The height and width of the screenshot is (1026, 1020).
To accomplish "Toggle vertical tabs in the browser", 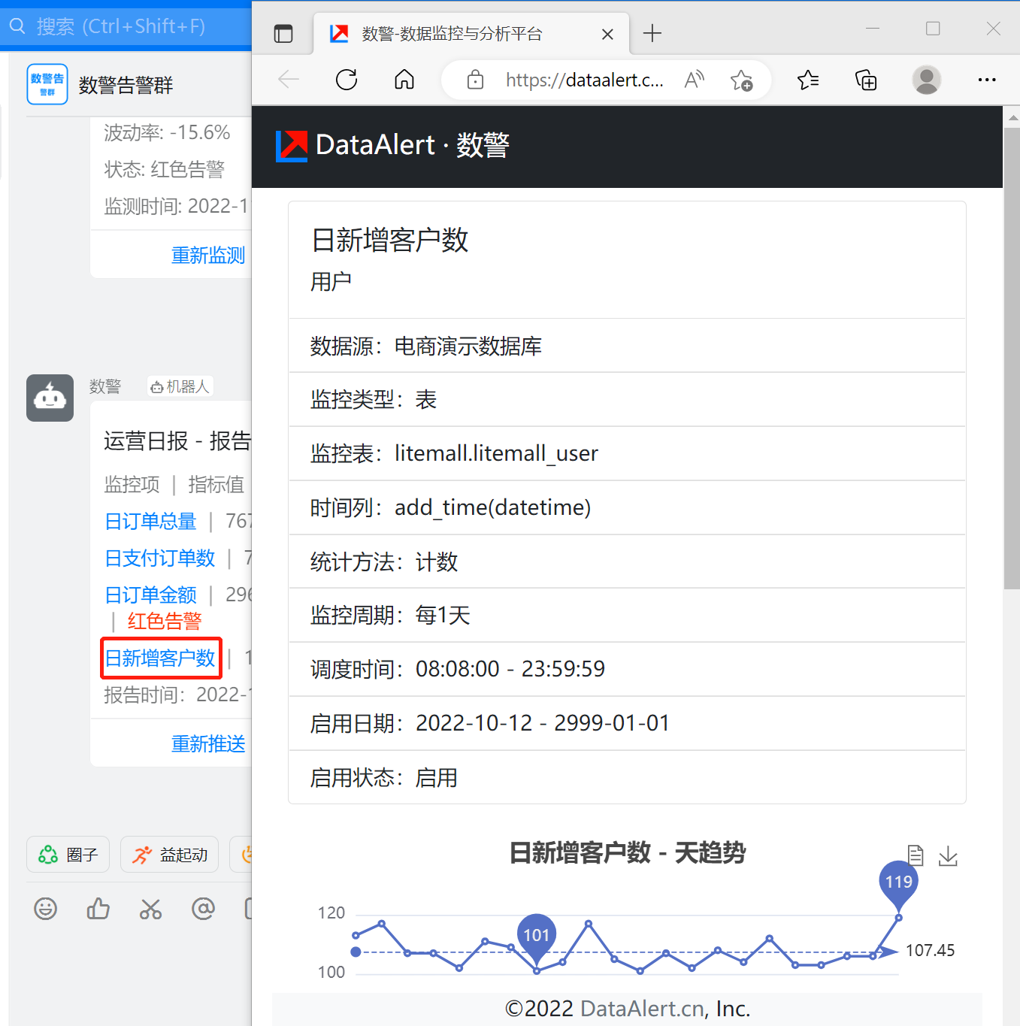I will point(283,33).
